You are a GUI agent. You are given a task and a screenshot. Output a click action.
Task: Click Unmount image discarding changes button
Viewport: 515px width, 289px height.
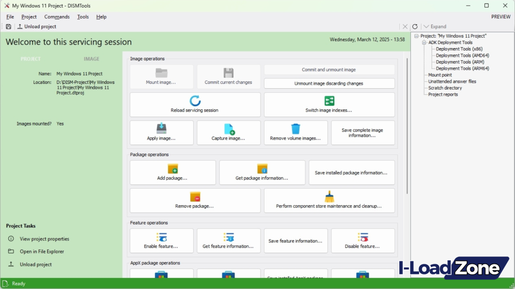329,83
